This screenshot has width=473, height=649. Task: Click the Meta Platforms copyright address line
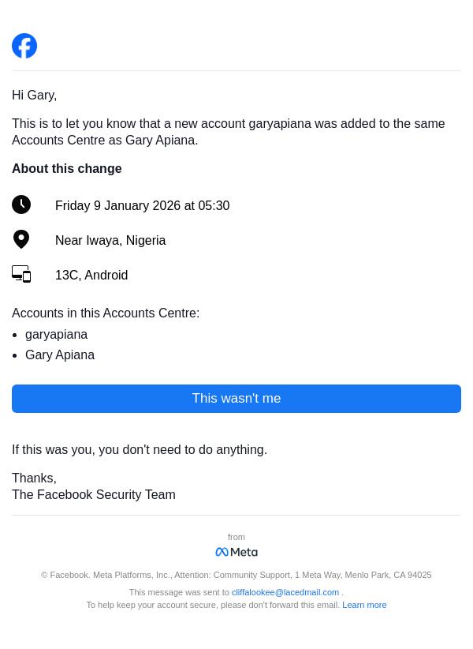(x=236, y=575)
